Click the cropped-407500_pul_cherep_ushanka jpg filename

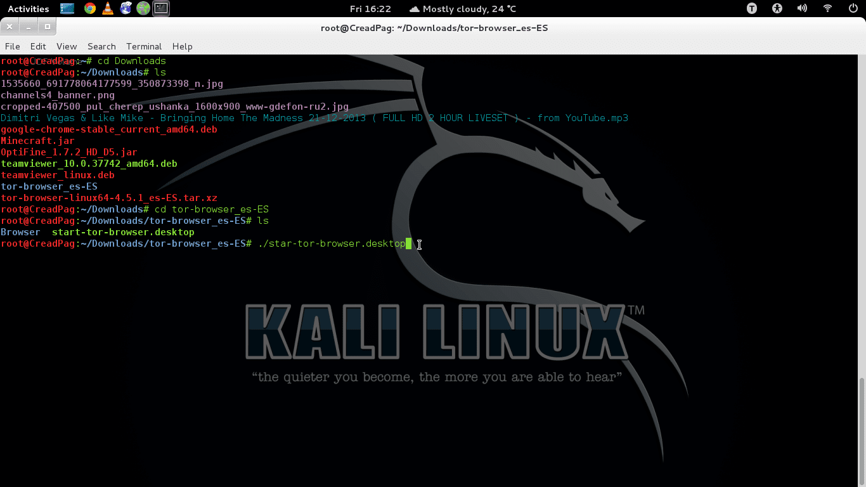[x=174, y=107]
